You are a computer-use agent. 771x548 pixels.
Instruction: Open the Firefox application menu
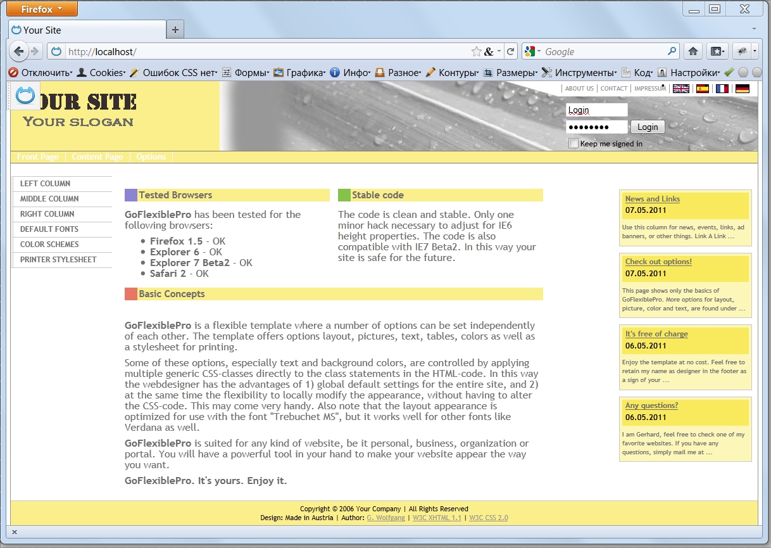[x=42, y=10]
